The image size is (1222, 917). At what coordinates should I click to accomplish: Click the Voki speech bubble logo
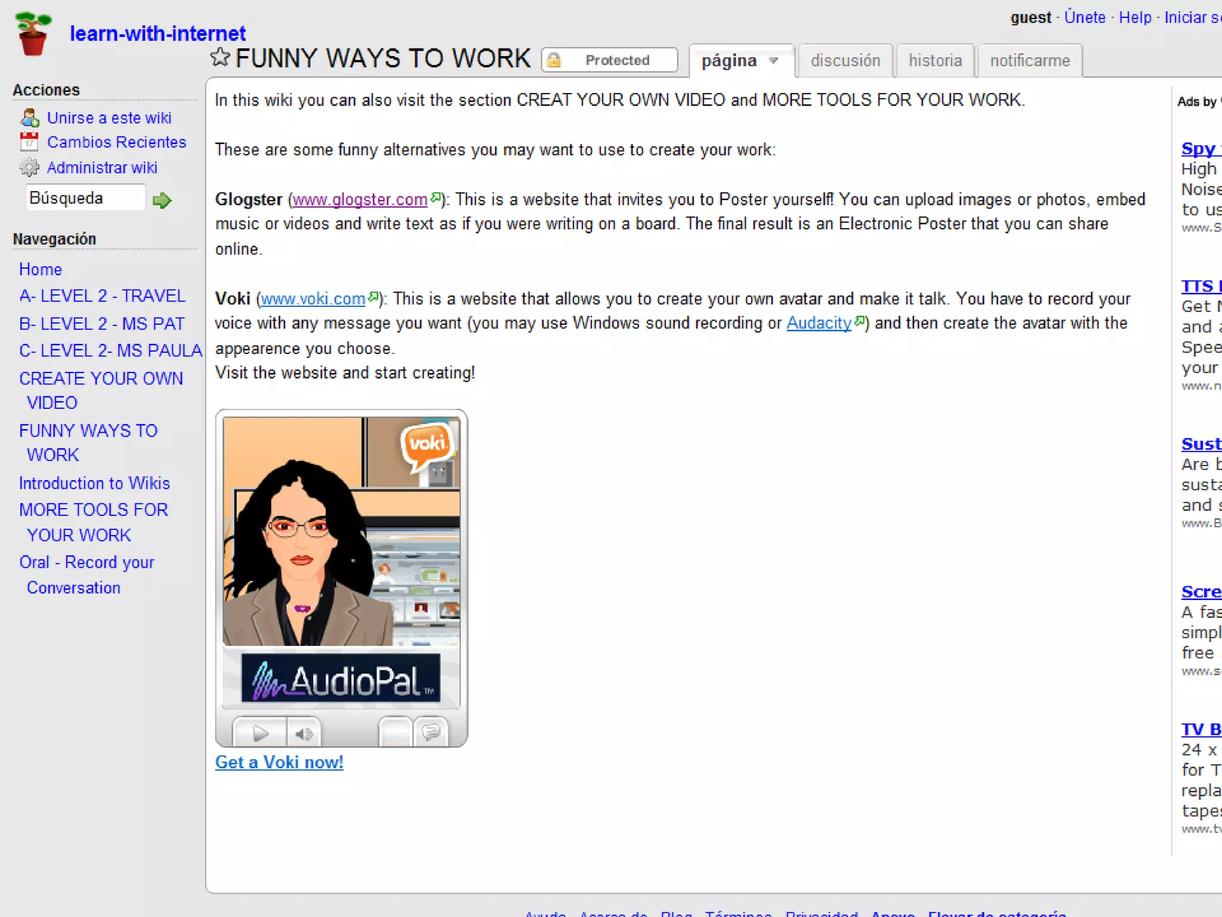tap(426, 445)
